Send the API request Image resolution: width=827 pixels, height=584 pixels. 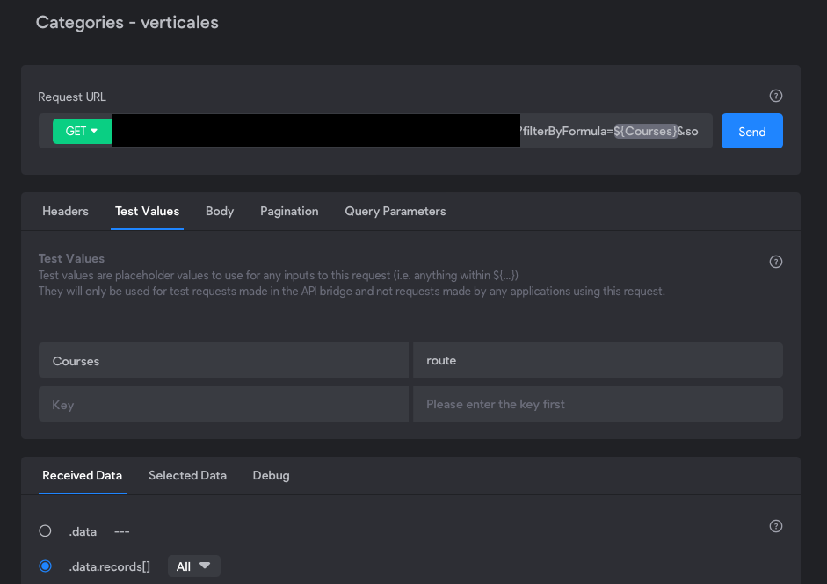coord(751,131)
